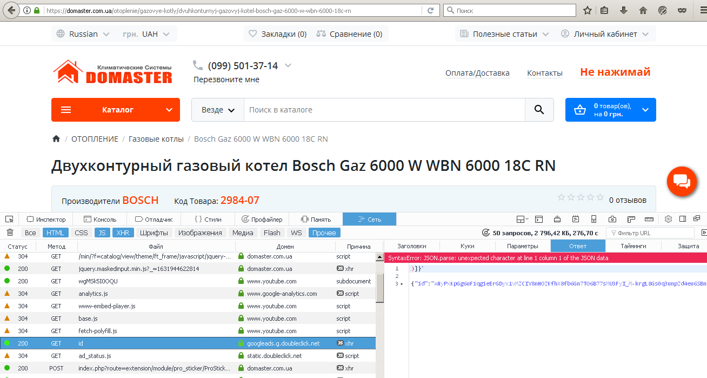The height and width of the screenshot is (378, 707).
Task: Go to browser home page icon
Action: coord(643,10)
